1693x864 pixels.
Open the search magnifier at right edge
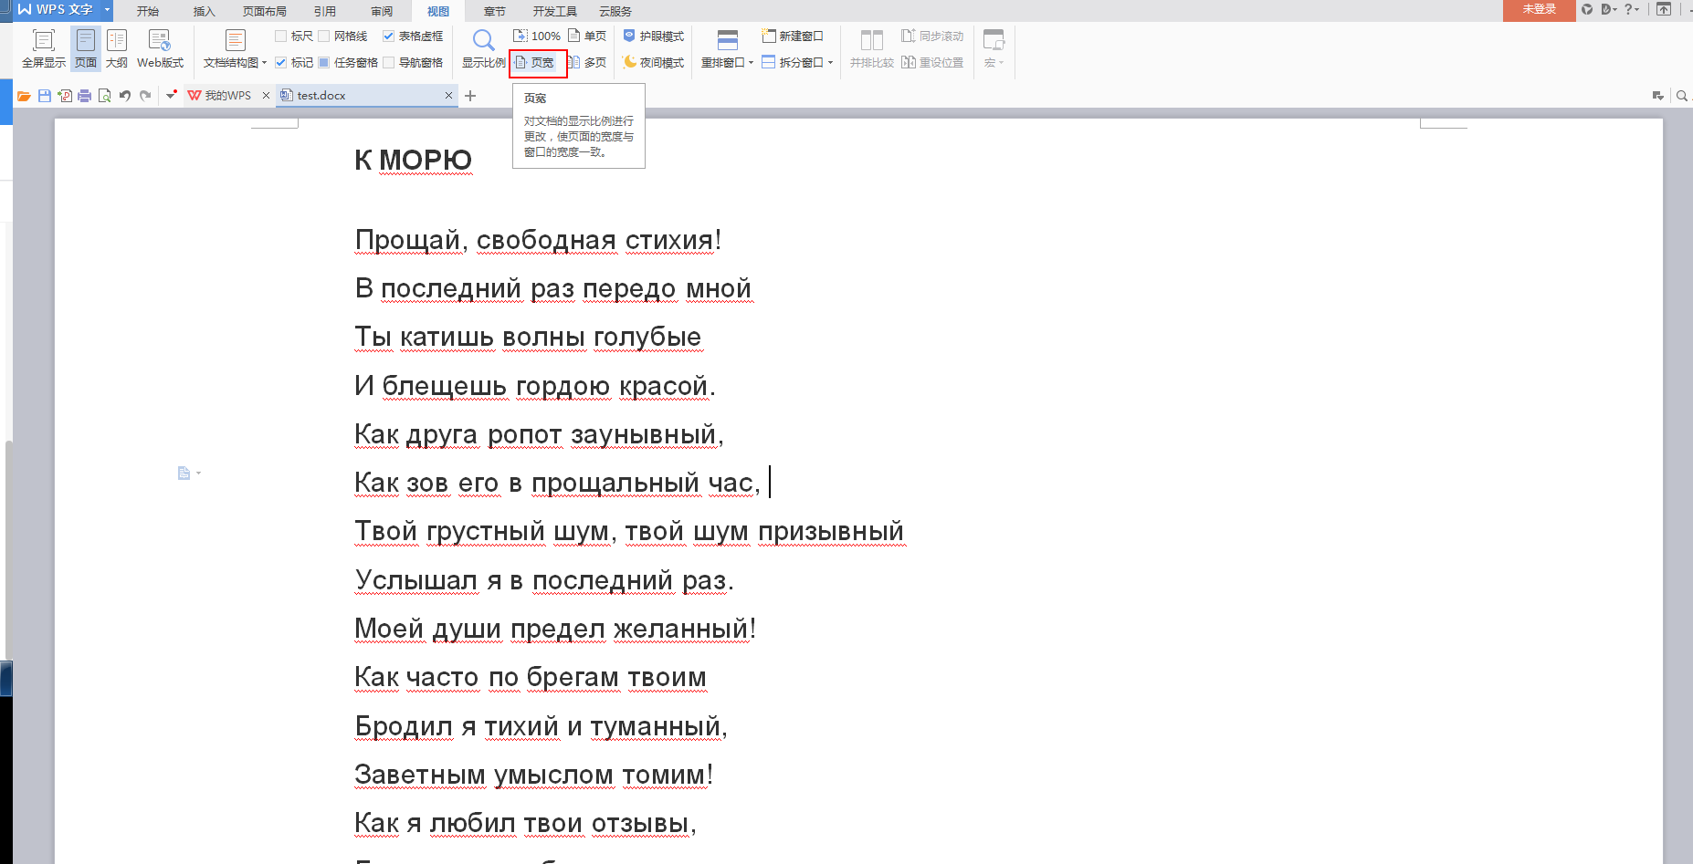point(1682,96)
